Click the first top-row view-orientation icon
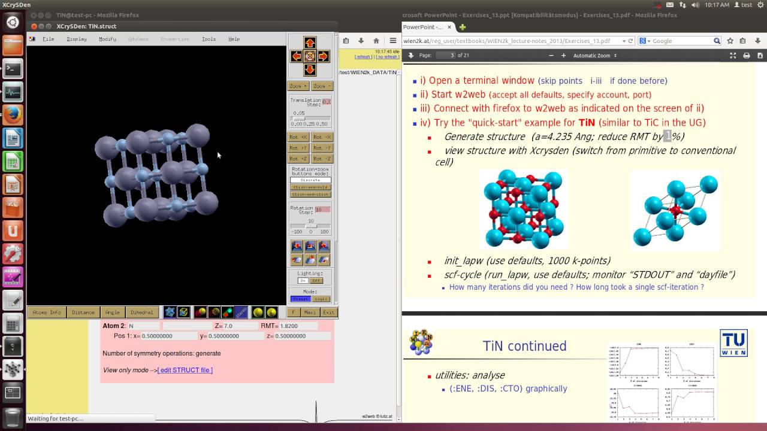767x431 pixels. click(297, 246)
